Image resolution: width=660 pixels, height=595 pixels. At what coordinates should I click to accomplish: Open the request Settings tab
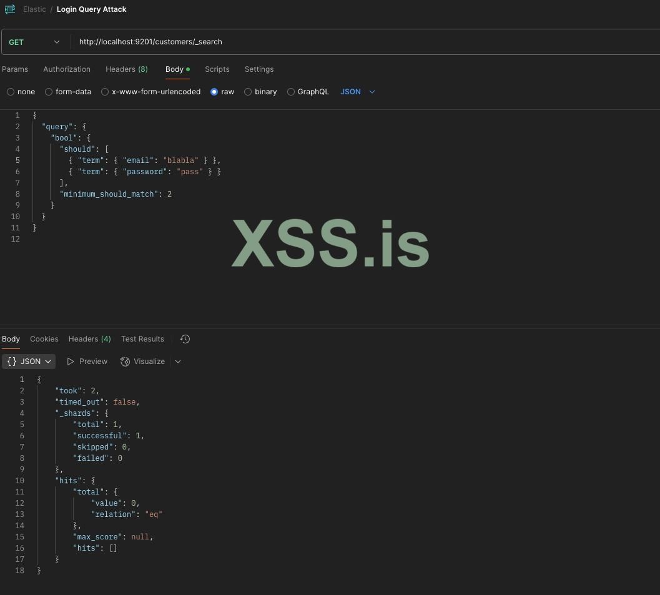(x=259, y=69)
